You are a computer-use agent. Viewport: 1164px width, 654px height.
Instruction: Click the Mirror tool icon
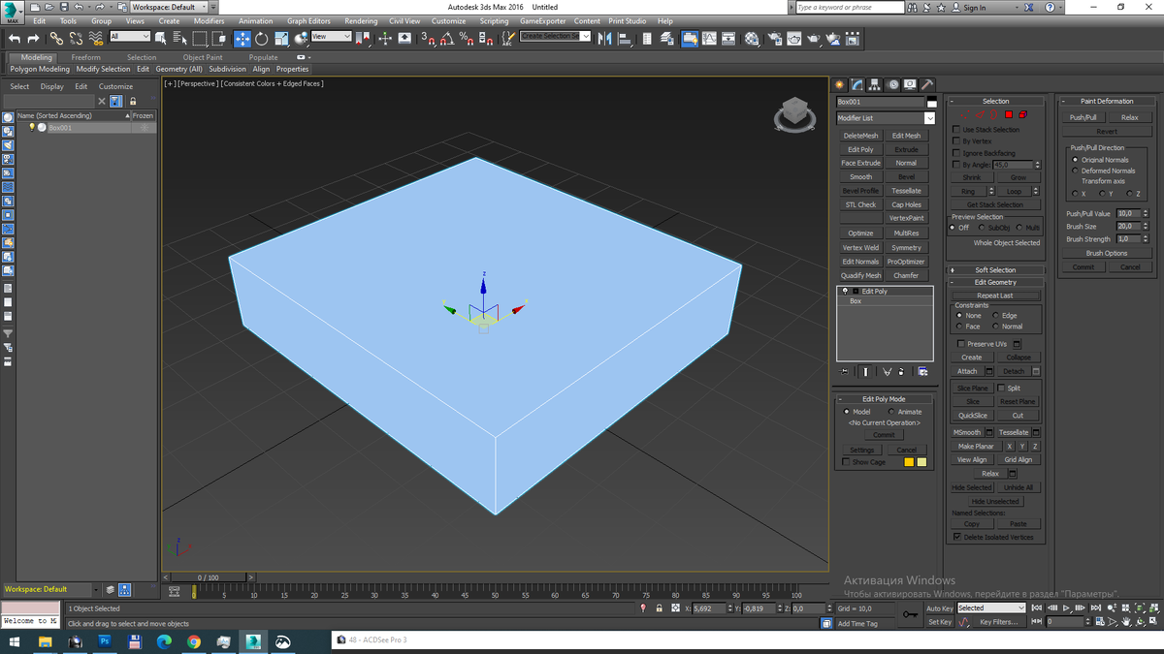coord(604,39)
